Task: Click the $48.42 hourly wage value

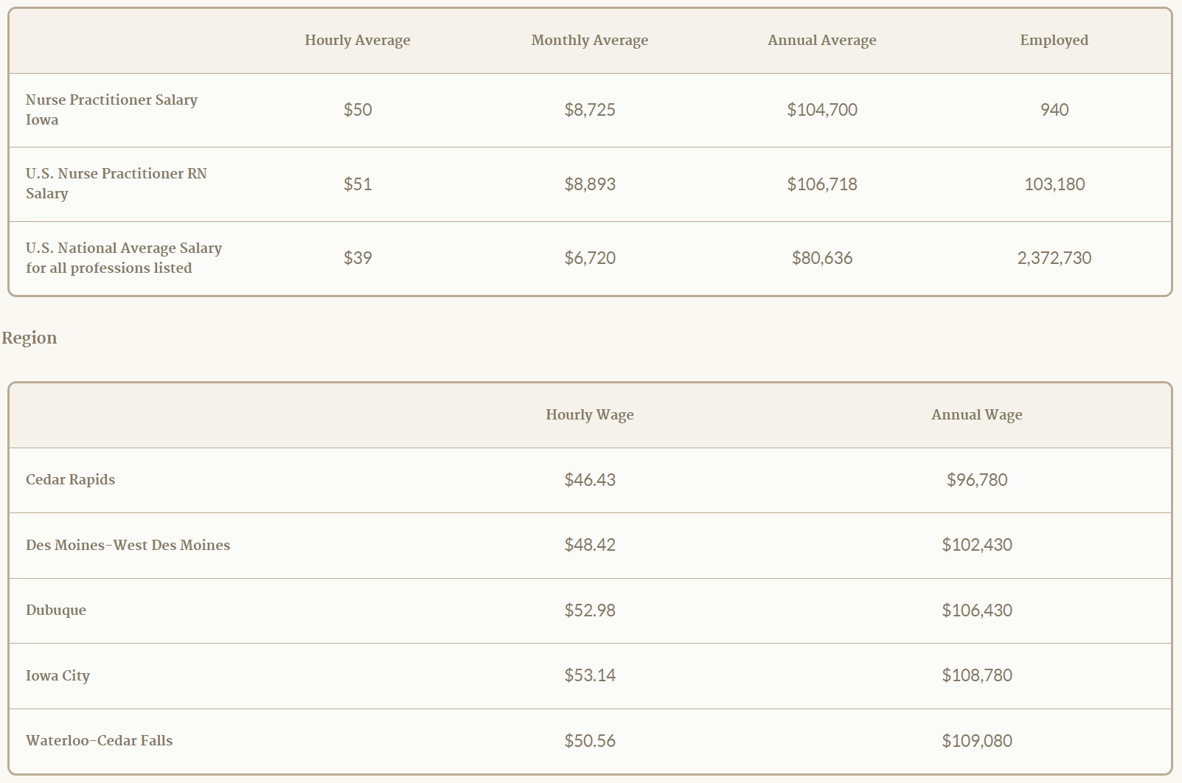Action: [590, 545]
